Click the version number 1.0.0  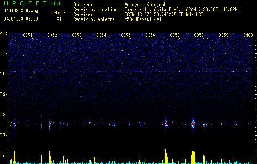pos(55,4)
